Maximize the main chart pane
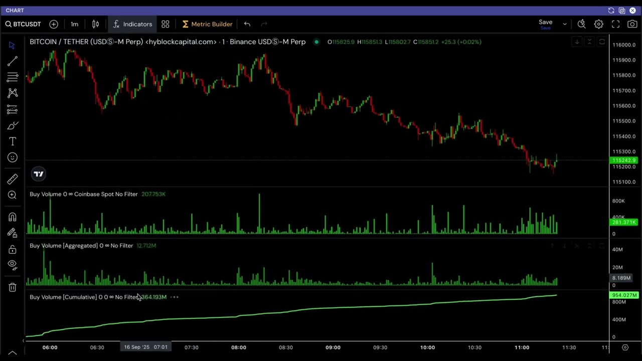 point(602,42)
